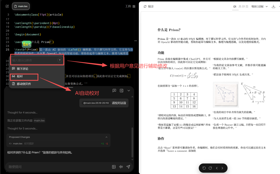This screenshot has height=174, width=280.
Task: Click the \setlength{\parindent}{0pt} line
Action: click(37, 23)
